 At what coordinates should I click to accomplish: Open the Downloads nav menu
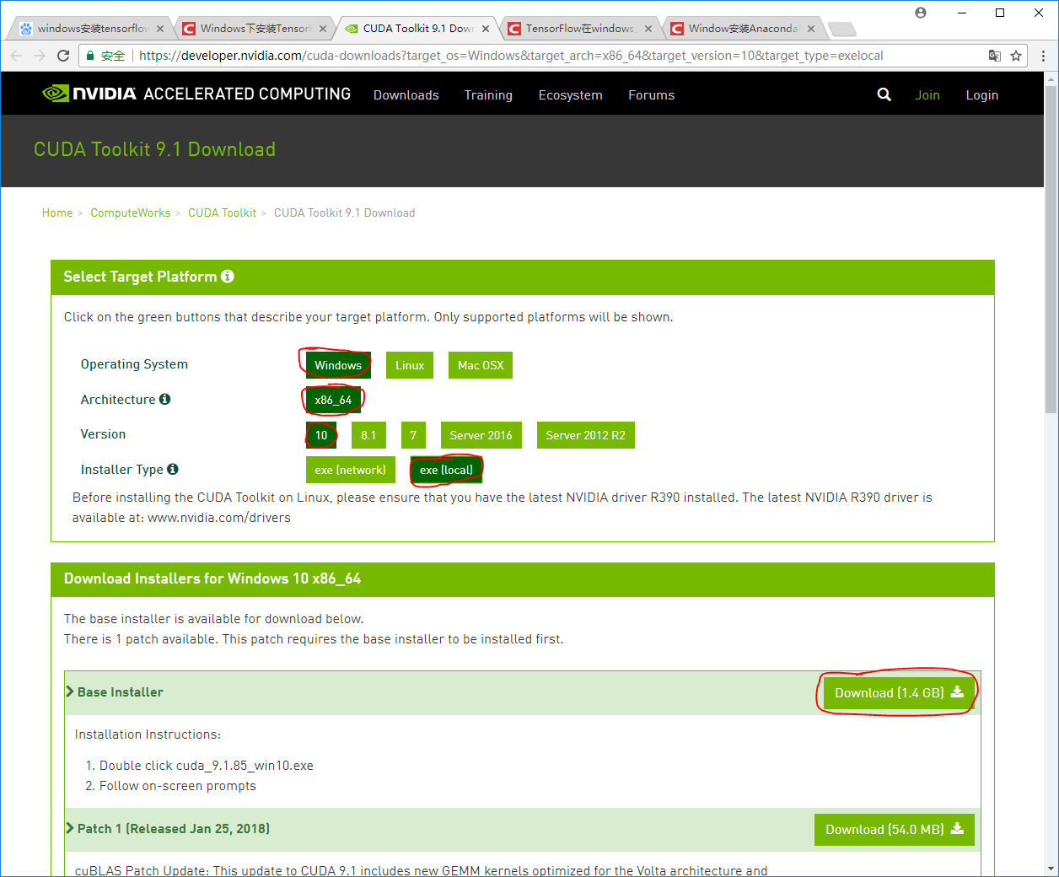click(406, 95)
